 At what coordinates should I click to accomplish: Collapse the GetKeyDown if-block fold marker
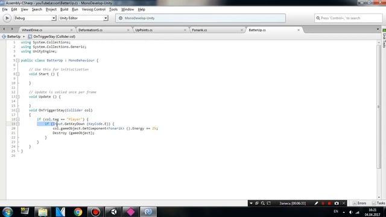click(17, 124)
